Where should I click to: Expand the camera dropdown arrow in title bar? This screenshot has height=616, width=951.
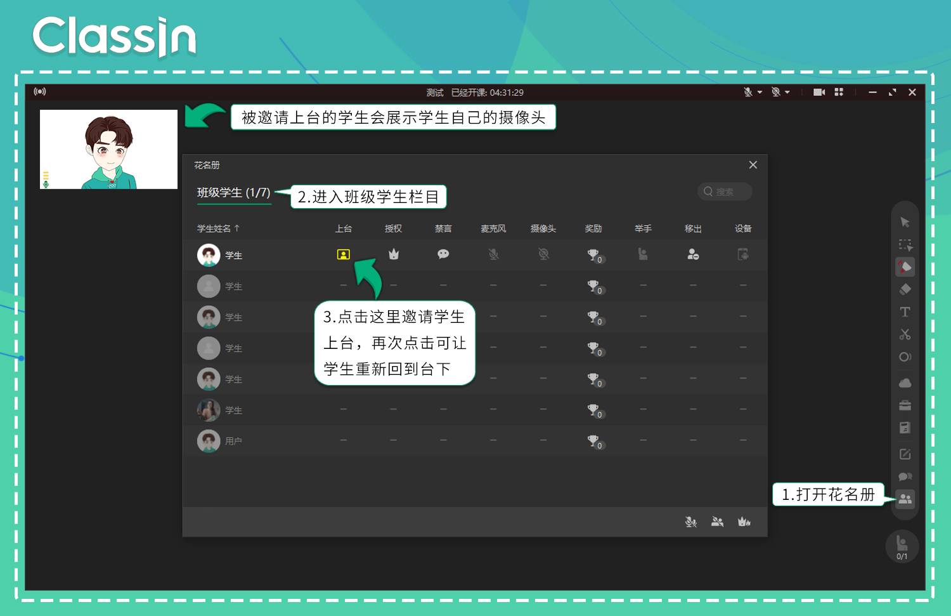787,92
